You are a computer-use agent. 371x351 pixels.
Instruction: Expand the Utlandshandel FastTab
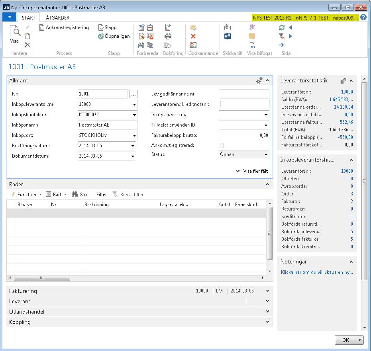(268, 312)
